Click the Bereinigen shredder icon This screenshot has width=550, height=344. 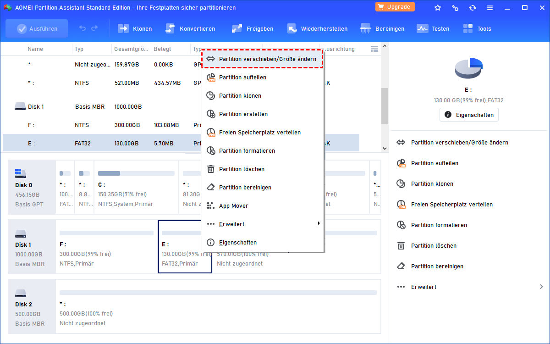pyautogui.click(x=366, y=28)
